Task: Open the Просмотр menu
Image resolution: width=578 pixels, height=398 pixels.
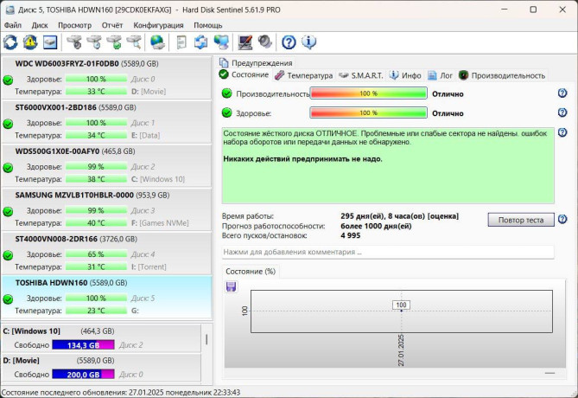Action: click(74, 25)
